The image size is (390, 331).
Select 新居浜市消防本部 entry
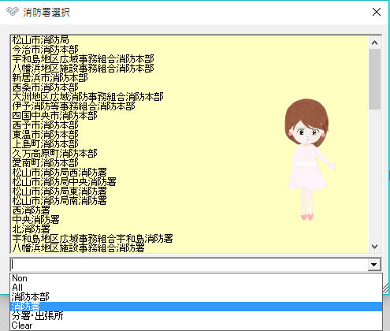(50, 78)
